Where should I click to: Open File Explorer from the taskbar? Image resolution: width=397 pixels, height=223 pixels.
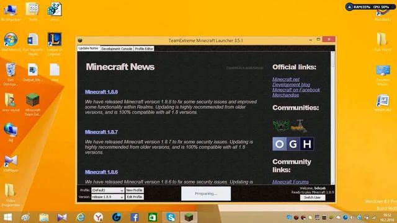tap(44, 217)
